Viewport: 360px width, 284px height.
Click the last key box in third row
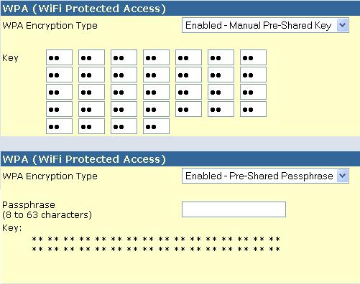pos(253,92)
